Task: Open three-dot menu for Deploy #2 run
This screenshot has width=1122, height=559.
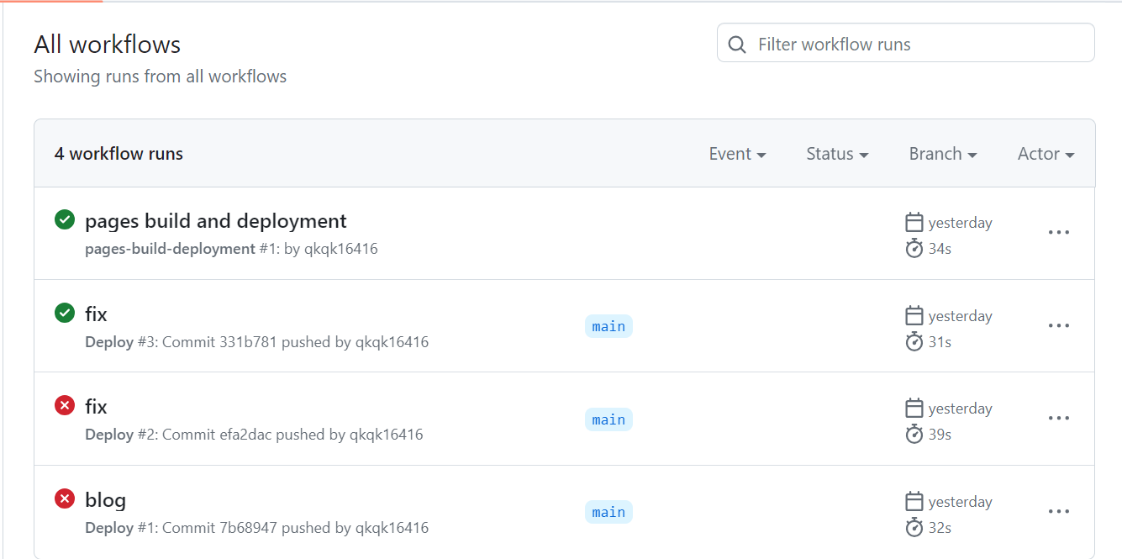Action: point(1058,419)
